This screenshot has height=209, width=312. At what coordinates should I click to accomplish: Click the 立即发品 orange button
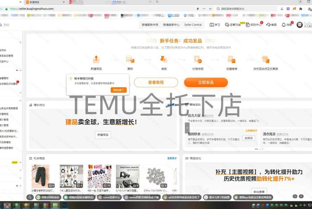206,82
